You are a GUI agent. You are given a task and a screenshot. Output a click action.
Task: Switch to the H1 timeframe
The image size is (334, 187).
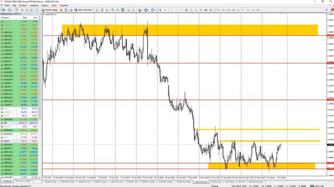[238, 10]
